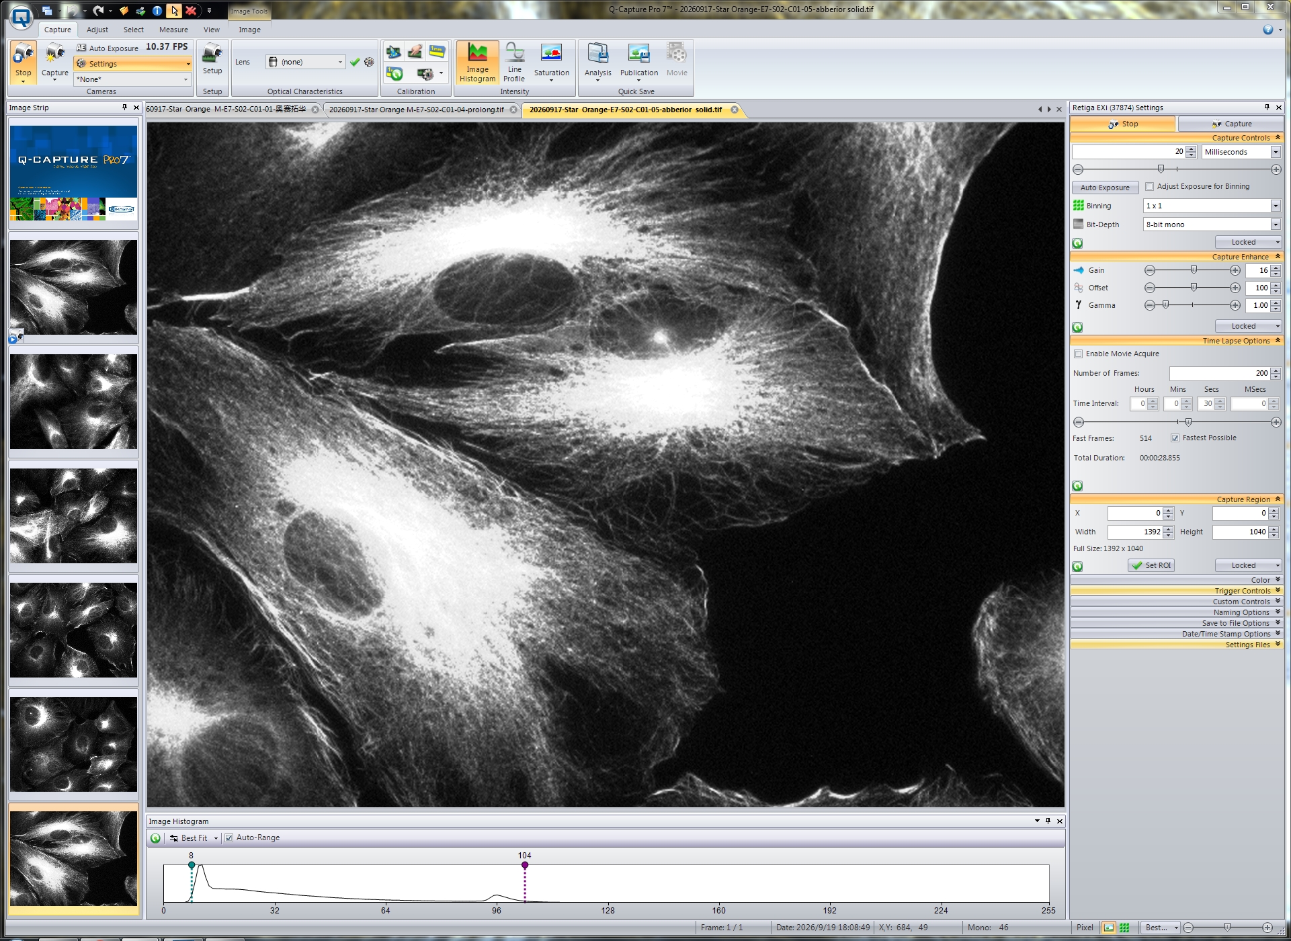The width and height of the screenshot is (1291, 941).
Task: Click the Movie quick save icon
Action: point(677,60)
